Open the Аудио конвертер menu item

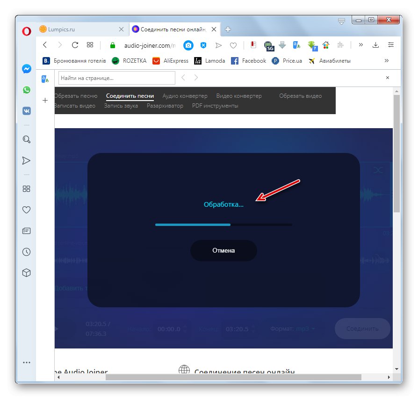(185, 96)
